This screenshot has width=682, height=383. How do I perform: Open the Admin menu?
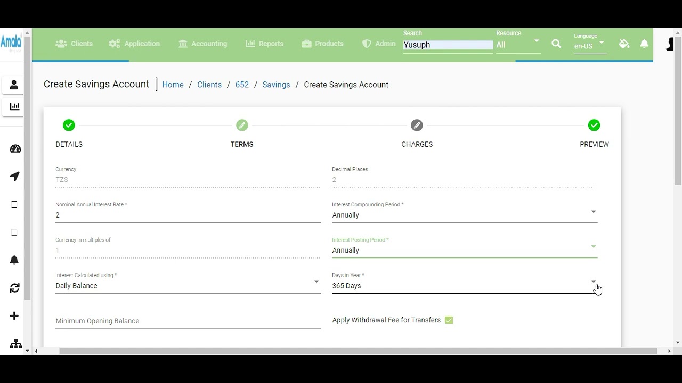coord(379,44)
